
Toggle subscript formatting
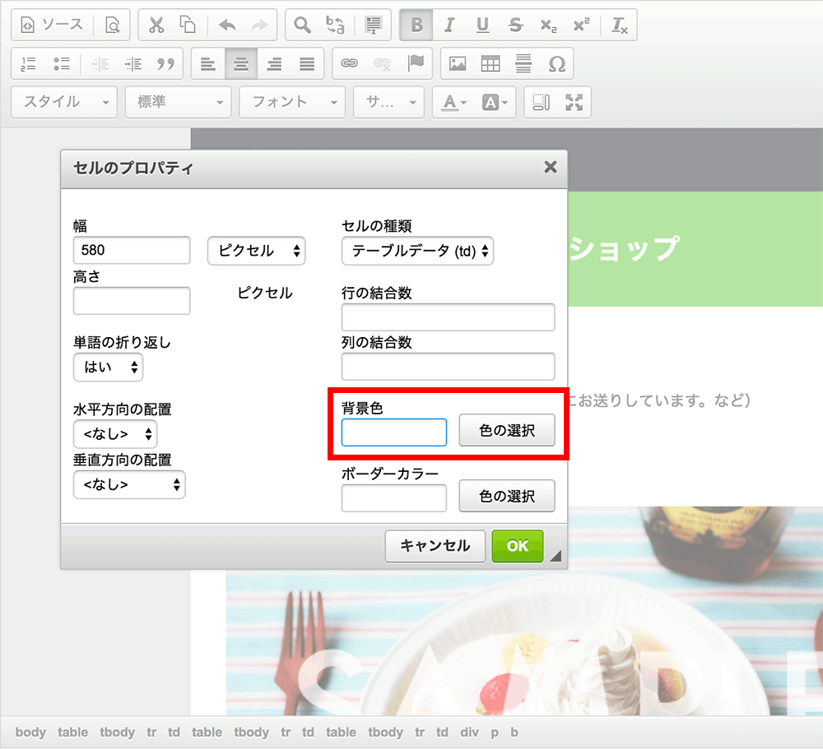point(548,25)
